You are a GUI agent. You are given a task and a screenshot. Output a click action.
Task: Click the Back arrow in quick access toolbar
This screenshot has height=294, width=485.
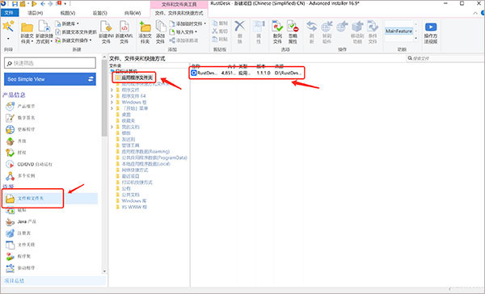point(42,4)
